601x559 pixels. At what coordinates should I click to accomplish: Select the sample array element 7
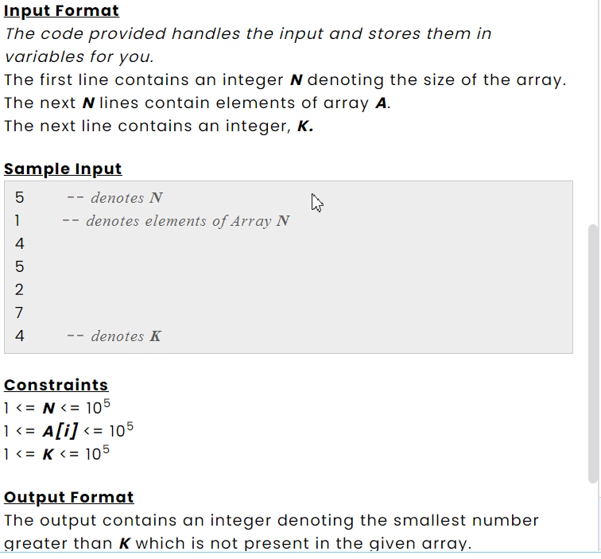[19, 312]
